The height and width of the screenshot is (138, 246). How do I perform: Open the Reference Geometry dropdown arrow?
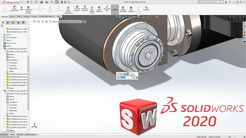[x=85, y=13]
